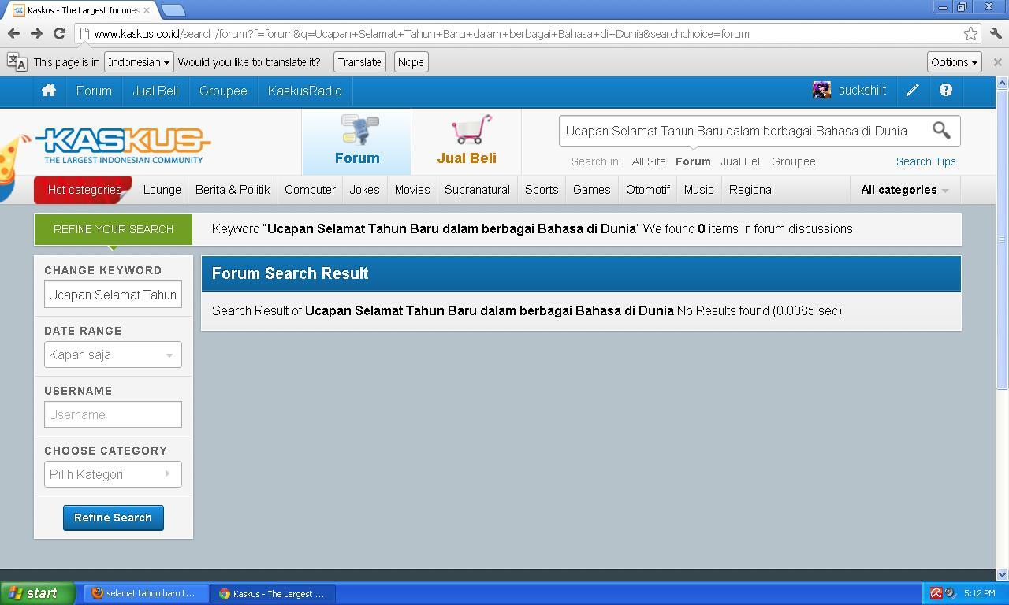Open the Jokes category
Viewport: 1009px width, 605px height.
(364, 190)
